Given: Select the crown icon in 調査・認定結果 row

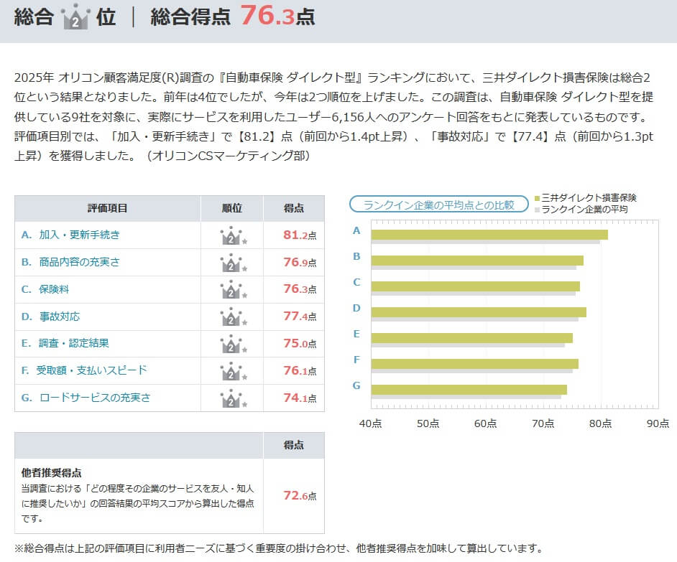Looking at the screenshot, I should [231, 344].
